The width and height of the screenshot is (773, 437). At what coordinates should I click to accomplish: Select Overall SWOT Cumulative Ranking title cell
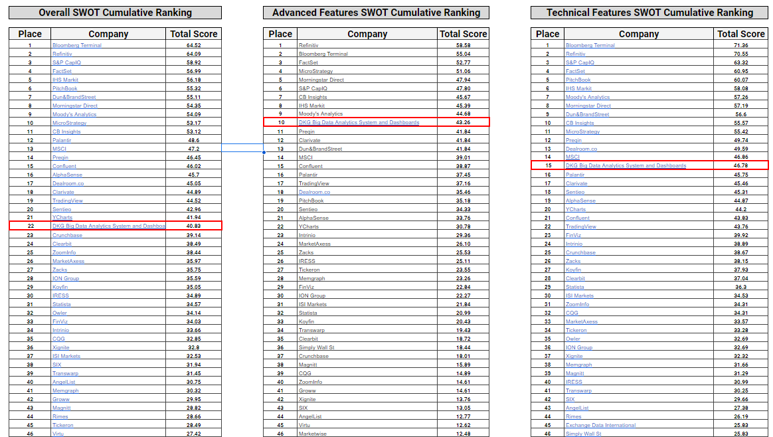pos(116,13)
